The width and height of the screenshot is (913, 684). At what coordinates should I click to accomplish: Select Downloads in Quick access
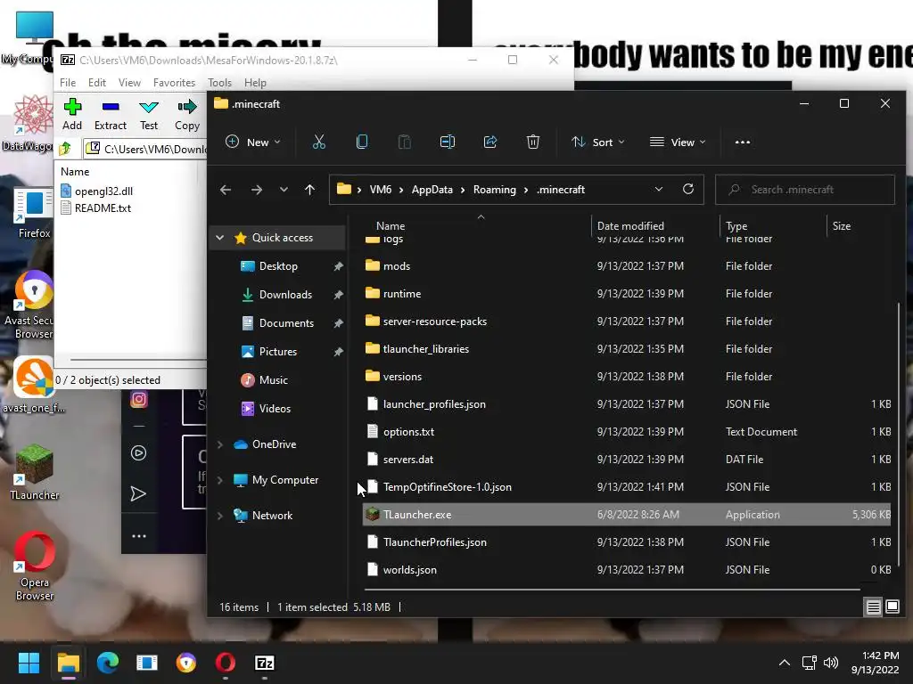pyautogui.click(x=285, y=294)
